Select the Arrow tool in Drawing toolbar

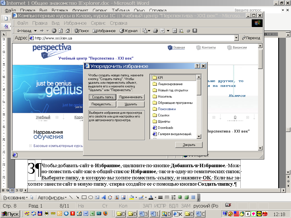point(77,198)
